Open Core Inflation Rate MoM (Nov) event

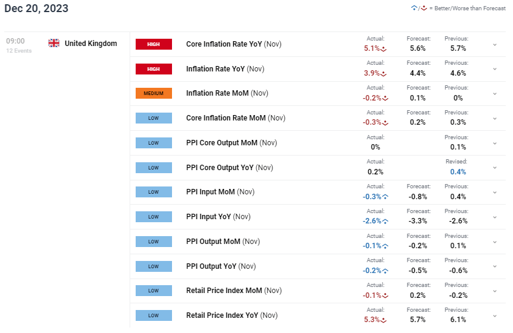[x=236, y=118]
